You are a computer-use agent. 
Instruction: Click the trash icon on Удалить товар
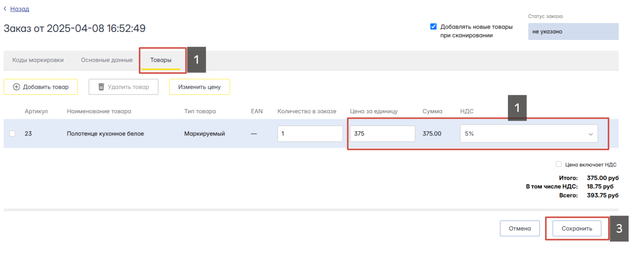click(101, 87)
